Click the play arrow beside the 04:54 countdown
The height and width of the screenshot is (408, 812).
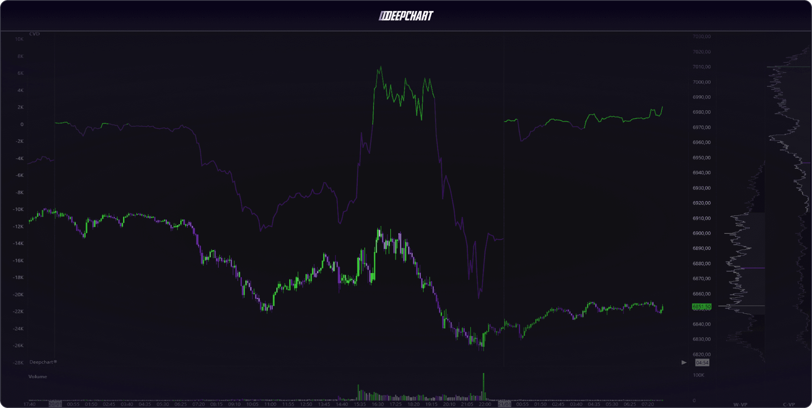[x=684, y=362]
